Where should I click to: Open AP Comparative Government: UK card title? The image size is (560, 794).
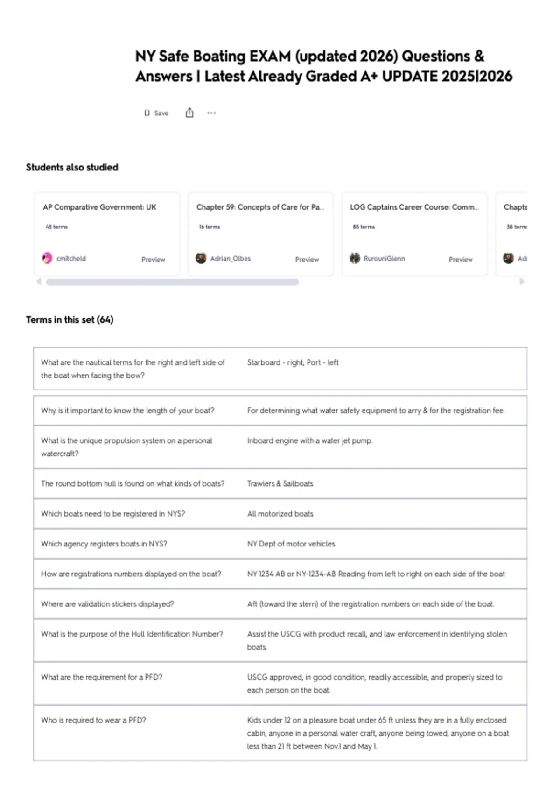click(99, 207)
